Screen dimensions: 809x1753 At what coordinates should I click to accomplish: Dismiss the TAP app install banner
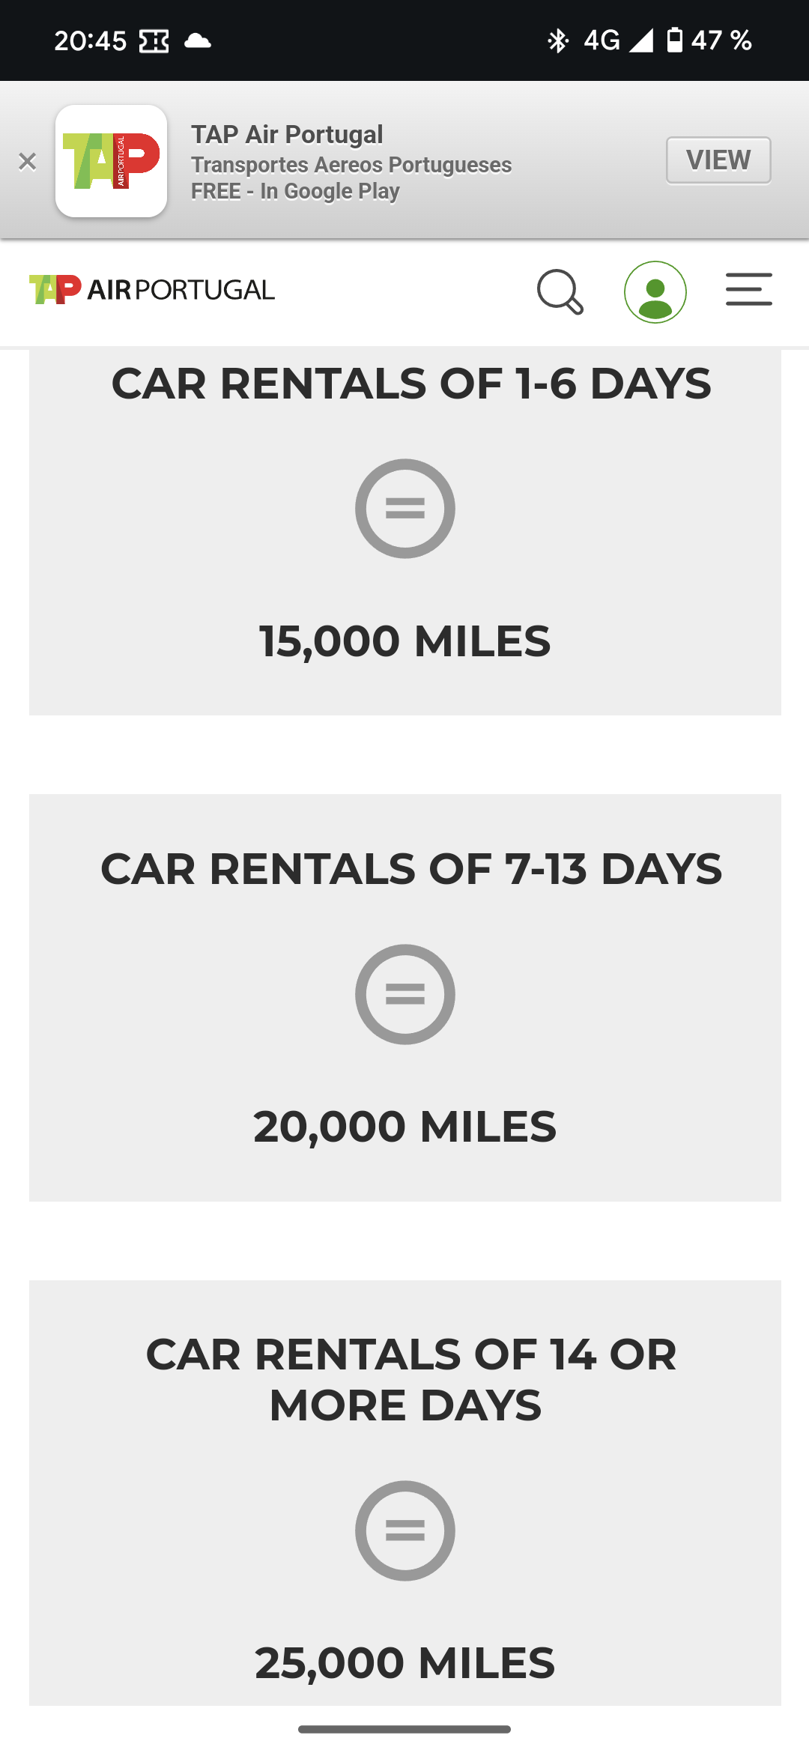pyautogui.click(x=28, y=161)
